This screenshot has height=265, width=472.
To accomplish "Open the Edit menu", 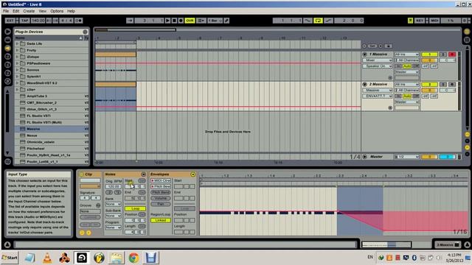I will (x=16, y=11).
